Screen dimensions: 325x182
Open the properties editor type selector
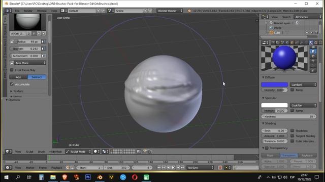pos(265,42)
